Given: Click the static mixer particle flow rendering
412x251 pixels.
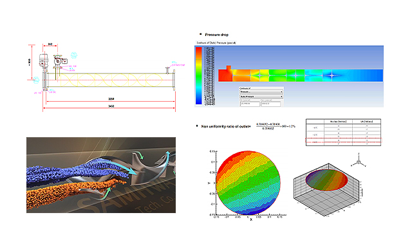Looking at the screenshot, I should pos(101,175).
